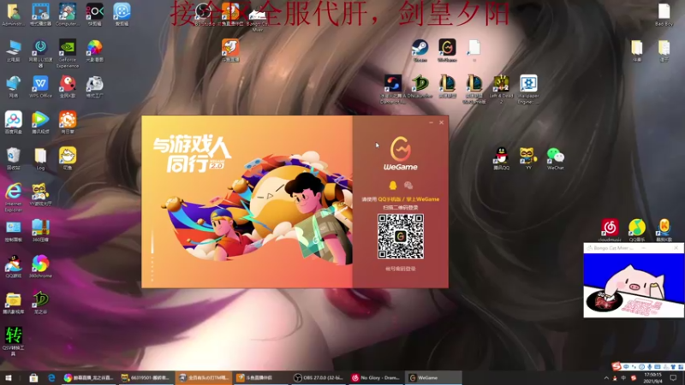Minimize the WeGame login window
This screenshot has height=385, width=685.
click(x=432, y=122)
